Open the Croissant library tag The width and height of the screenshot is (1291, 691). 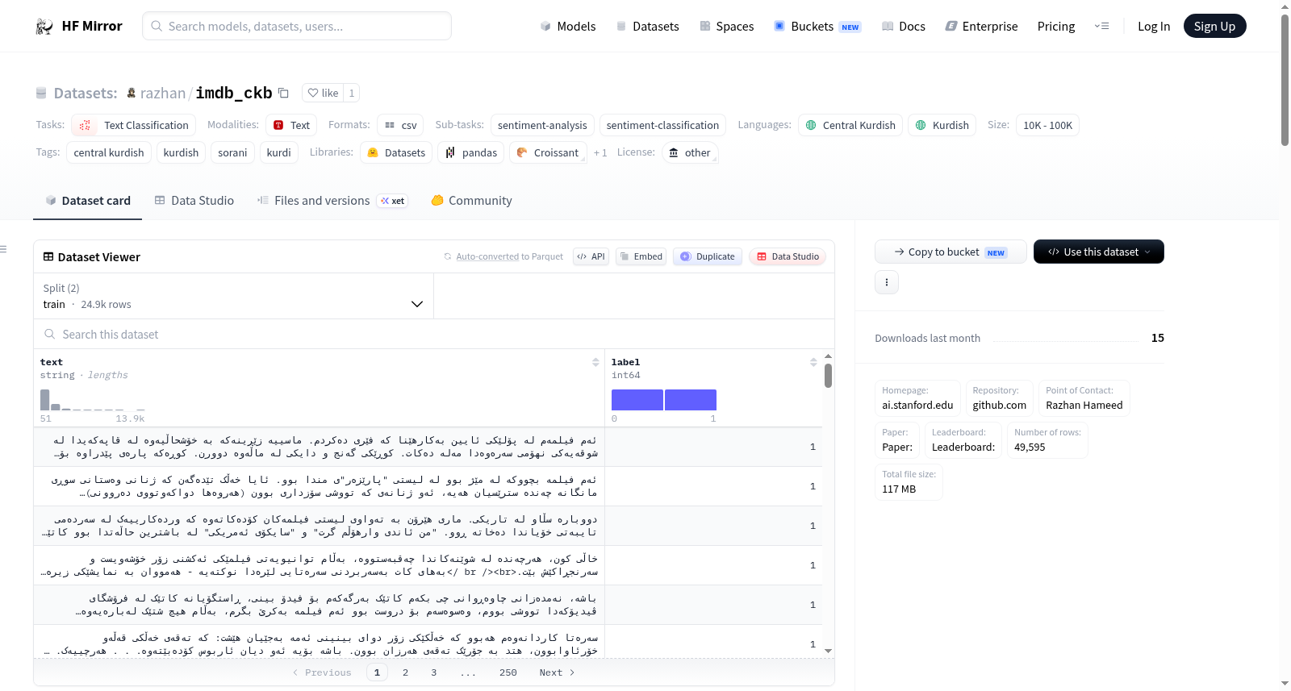548,152
